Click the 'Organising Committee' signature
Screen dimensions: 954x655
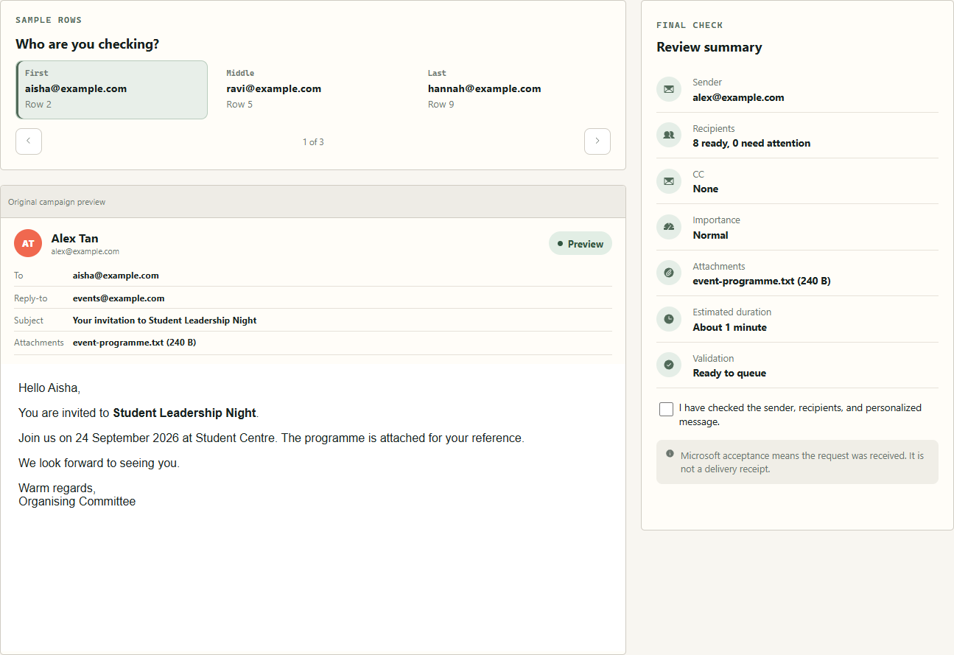coord(77,501)
